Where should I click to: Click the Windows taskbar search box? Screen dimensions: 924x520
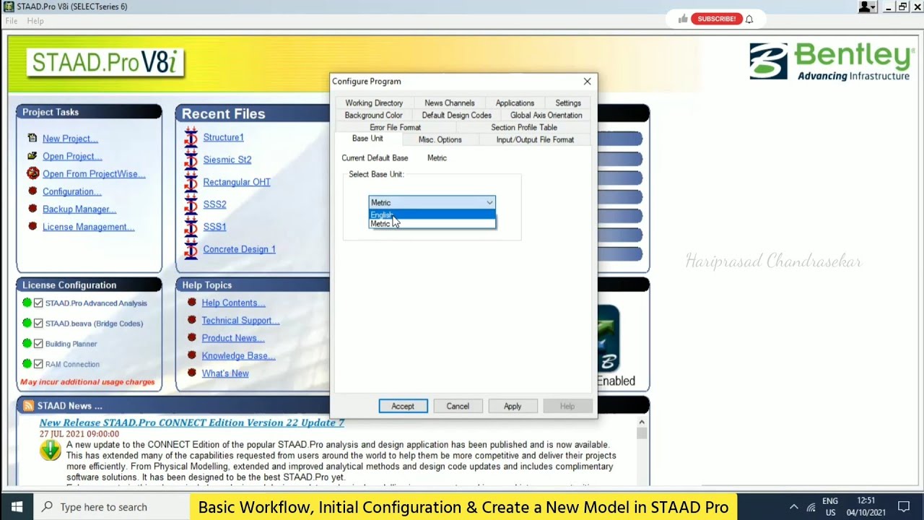112,507
